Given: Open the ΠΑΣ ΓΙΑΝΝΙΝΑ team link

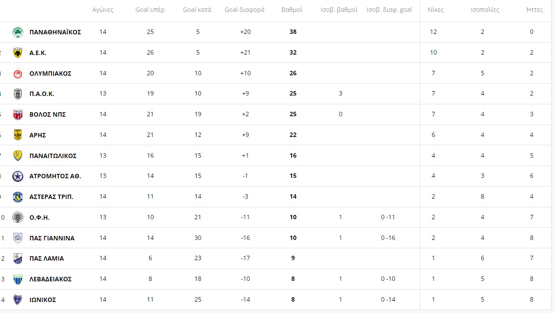Looking at the screenshot, I should coord(52,238).
